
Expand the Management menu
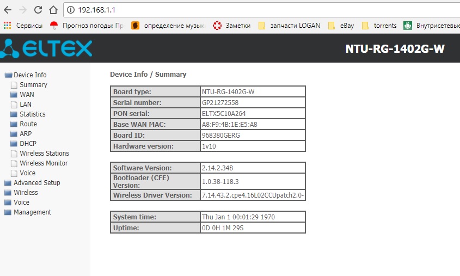click(32, 212)
